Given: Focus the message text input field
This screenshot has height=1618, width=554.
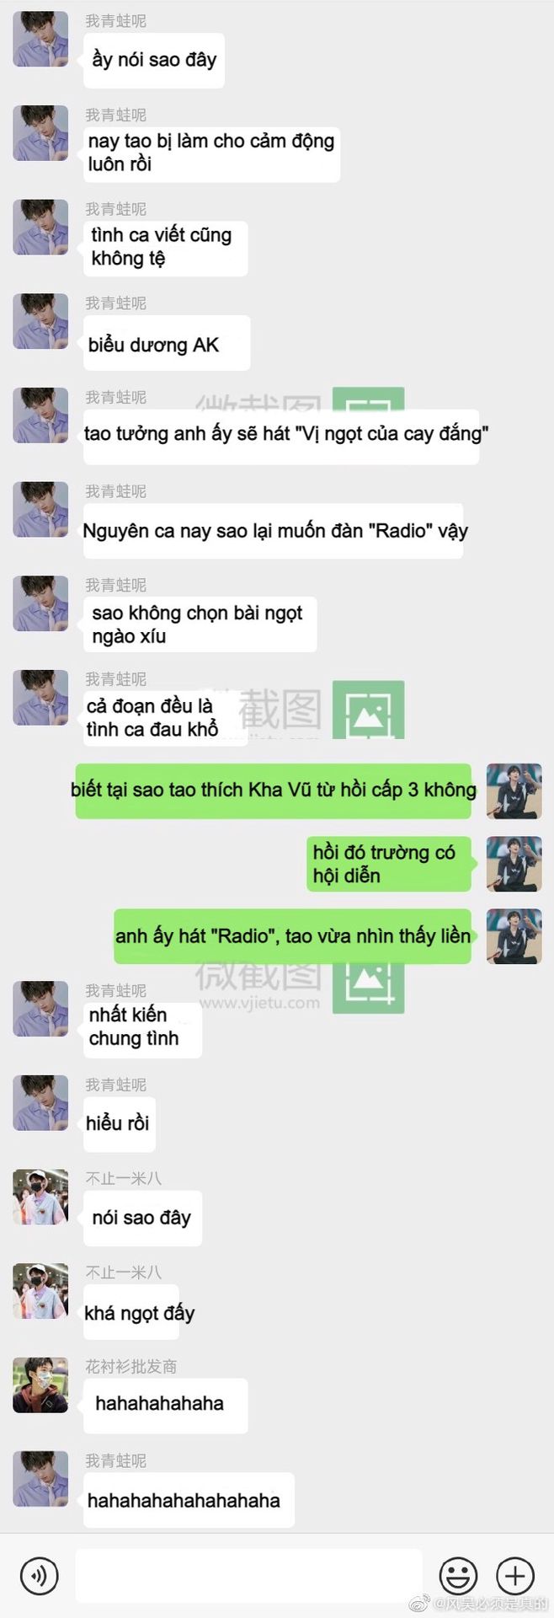Looking at the screenshot, I should click(x=249, y=1575).
